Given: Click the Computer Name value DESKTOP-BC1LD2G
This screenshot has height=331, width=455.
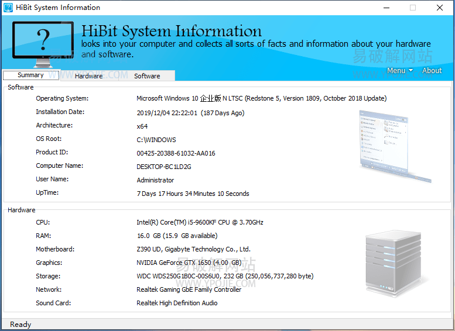Looking at the screenshot, I should [164, 167].
